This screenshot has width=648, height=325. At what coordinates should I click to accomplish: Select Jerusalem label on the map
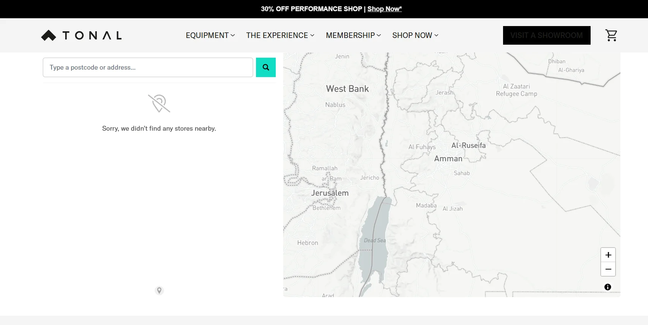330,193
